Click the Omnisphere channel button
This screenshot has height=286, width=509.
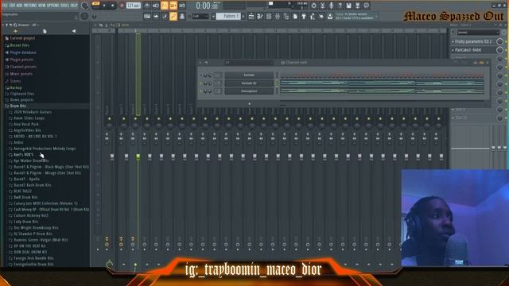(x=249, y=91)
